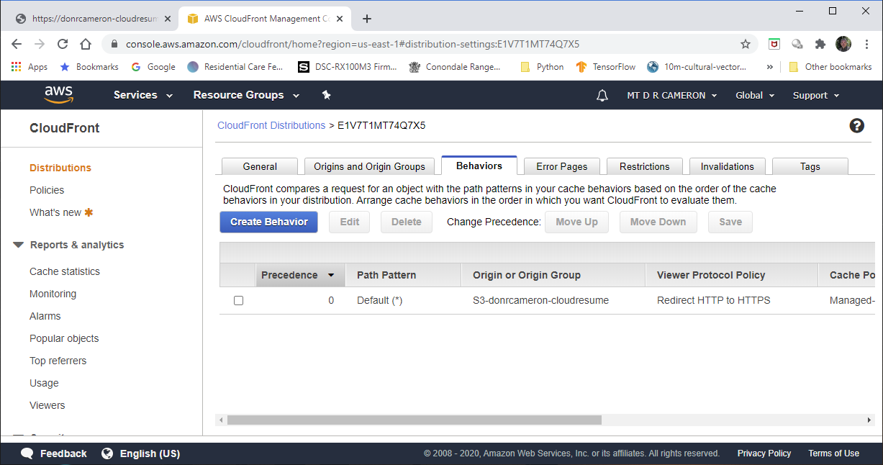
Task: Click the table scrollbar right arrow
Action: 869,420
